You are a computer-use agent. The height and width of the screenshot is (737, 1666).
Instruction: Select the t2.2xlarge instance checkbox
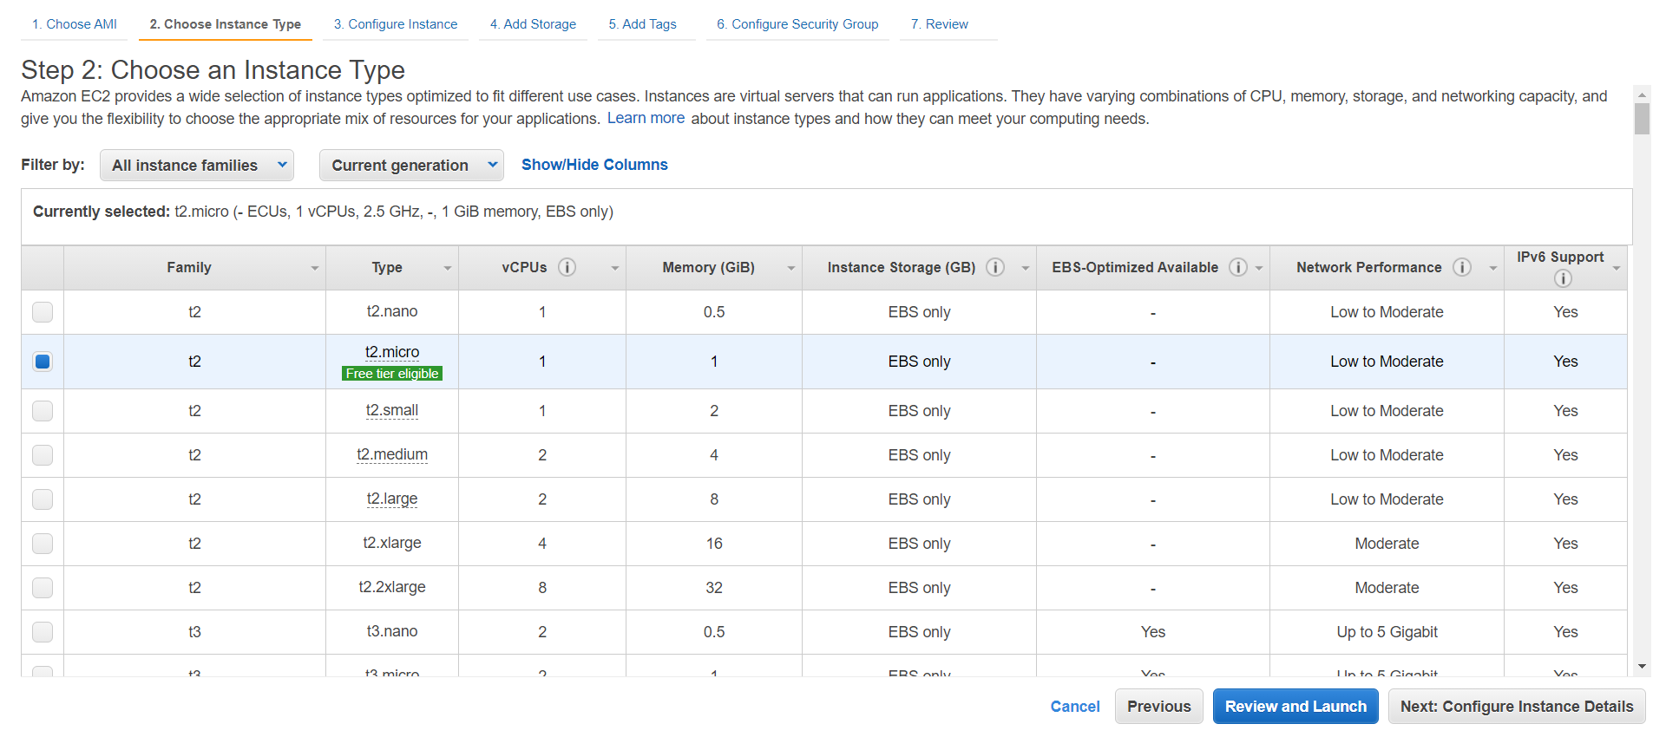point(43,588)
